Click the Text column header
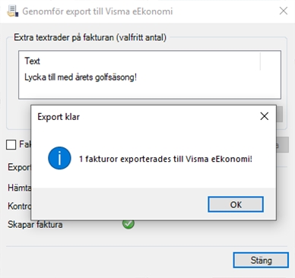Image resolution: width=295 pixels, height=278 pixels. click(32, 61)
